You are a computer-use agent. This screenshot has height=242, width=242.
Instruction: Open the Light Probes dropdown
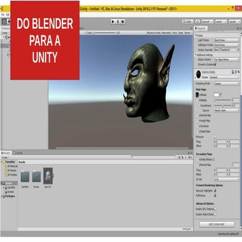pyautogui.click(x=227, y=40)
